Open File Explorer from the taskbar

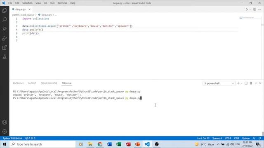pos(90,144)
